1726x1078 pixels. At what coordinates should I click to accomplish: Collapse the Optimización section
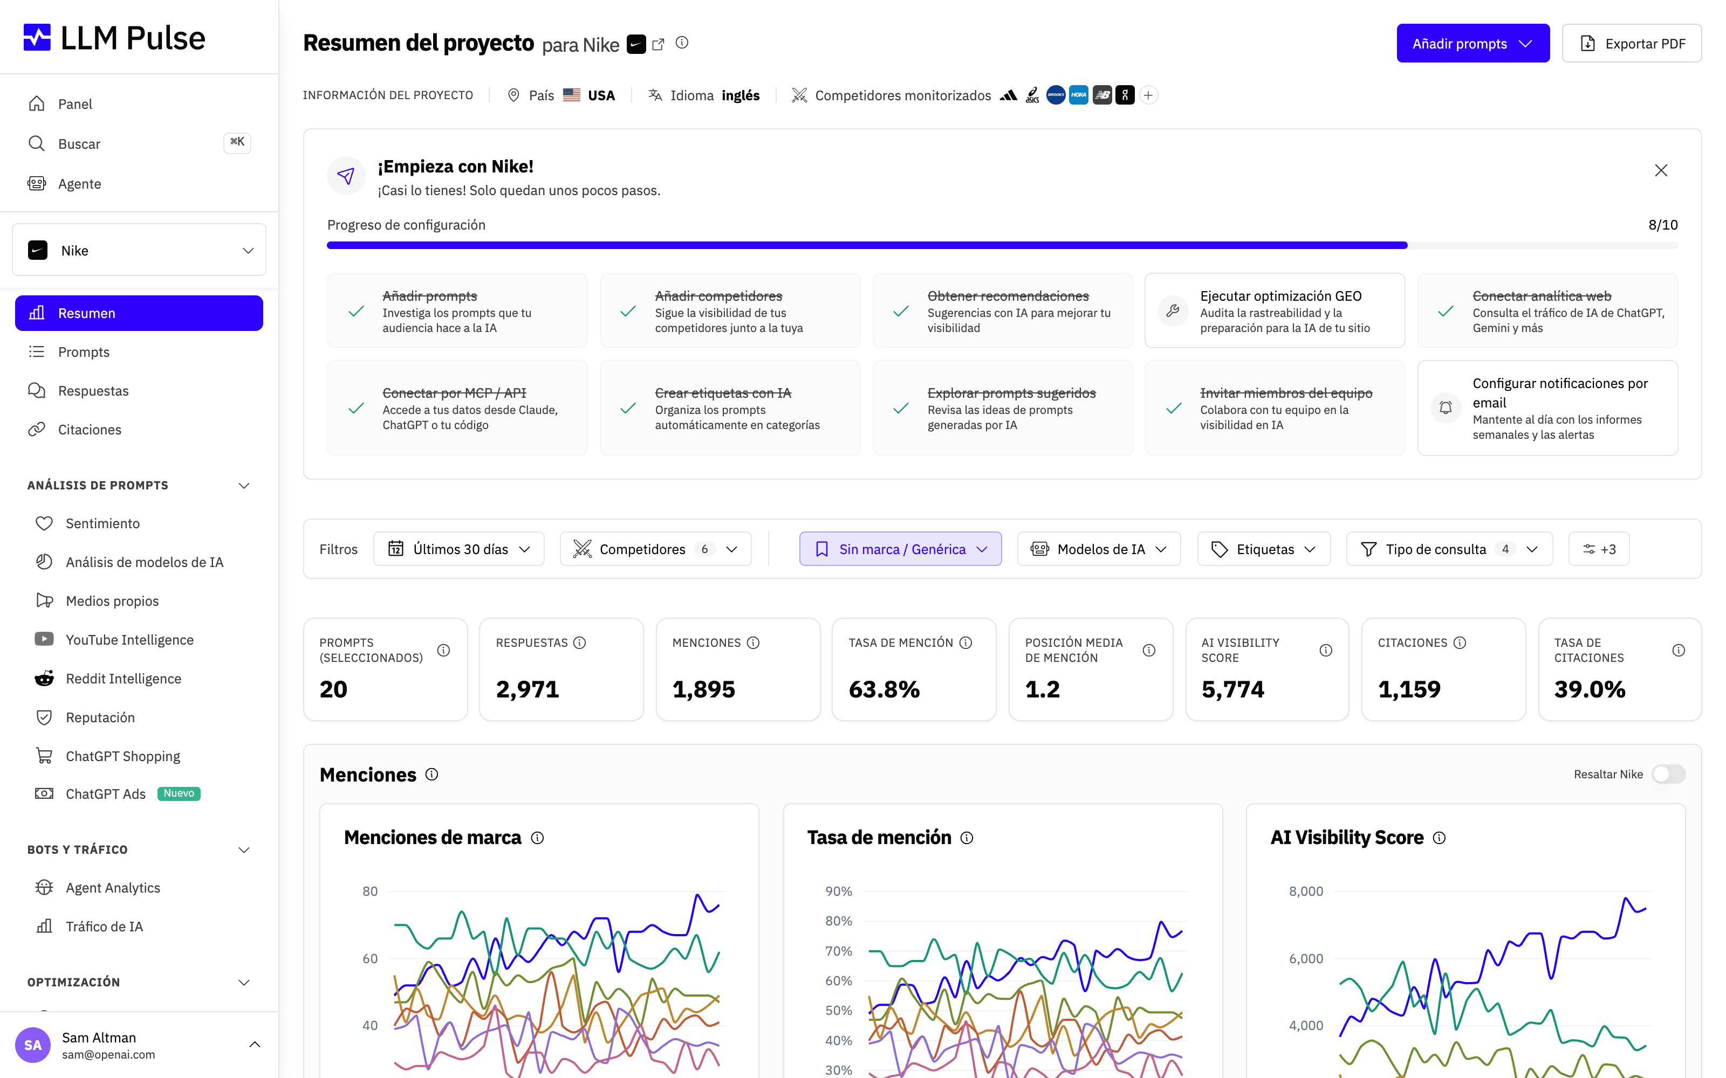point(244,983)
